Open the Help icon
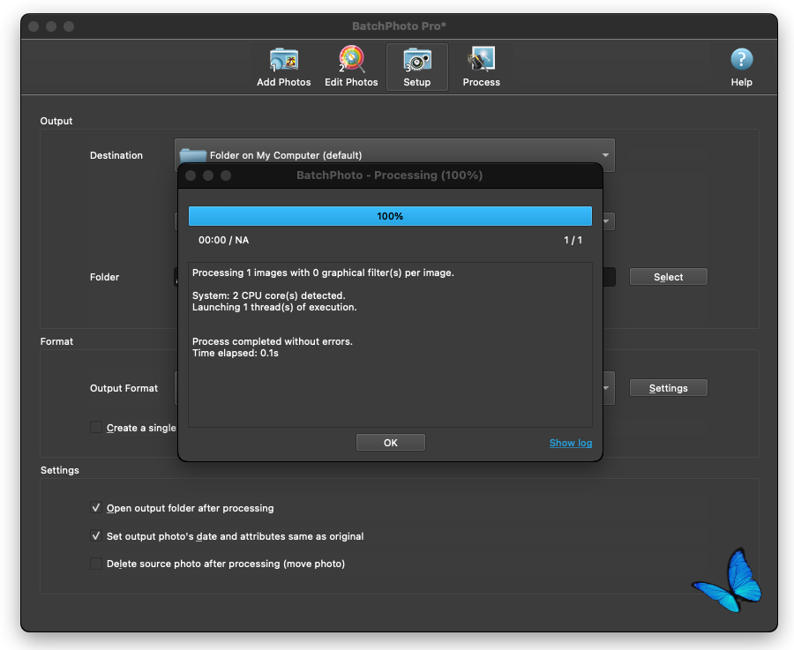794x650 pixels. click(741, 68)
